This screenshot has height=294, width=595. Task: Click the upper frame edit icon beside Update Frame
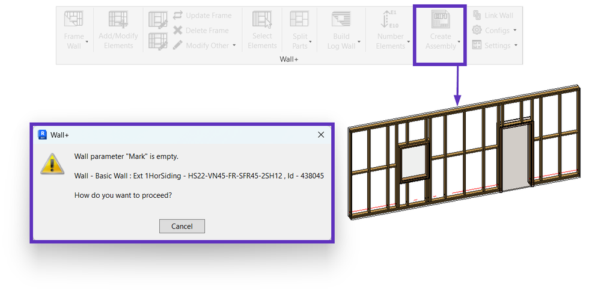(158, 20)
